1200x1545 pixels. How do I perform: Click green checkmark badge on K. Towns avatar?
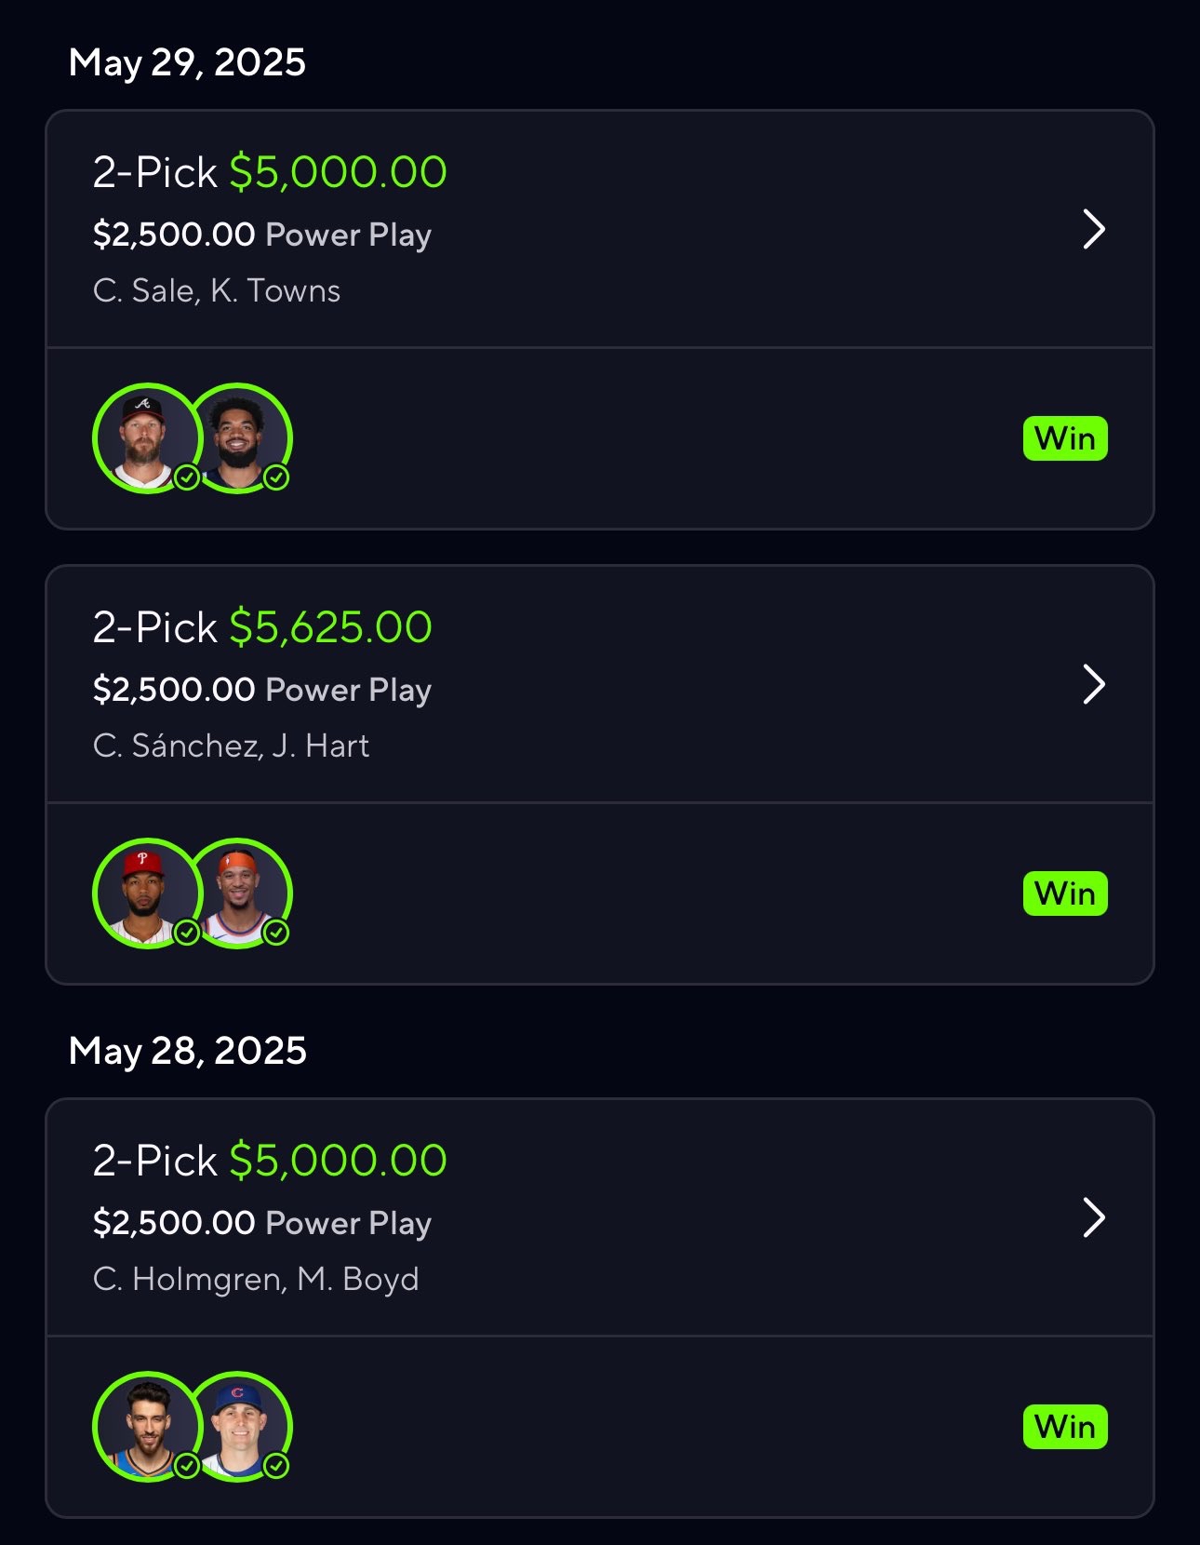(276, 477)
